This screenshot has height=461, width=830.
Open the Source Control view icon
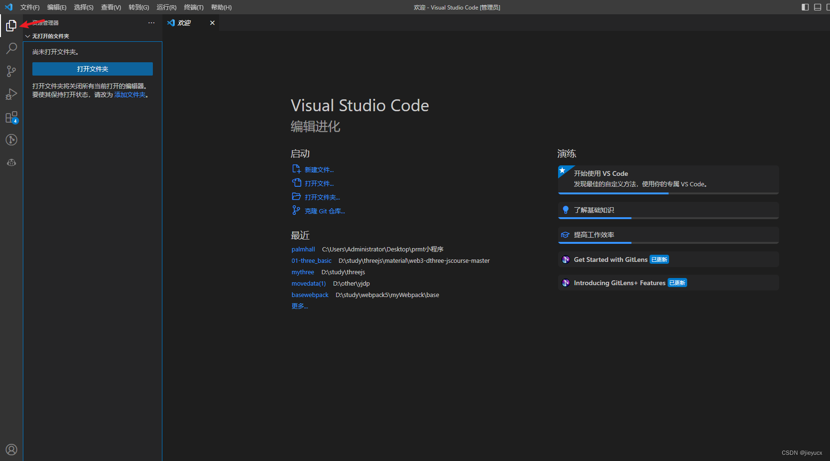tap(11, 71)
